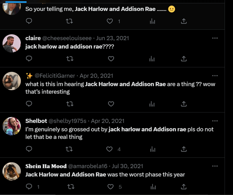Viewport: 233px width, 195px height.
Task: Open the Jul 30, 2021 timestamp link
Action: pyautogui.click(x=127, y=166)
